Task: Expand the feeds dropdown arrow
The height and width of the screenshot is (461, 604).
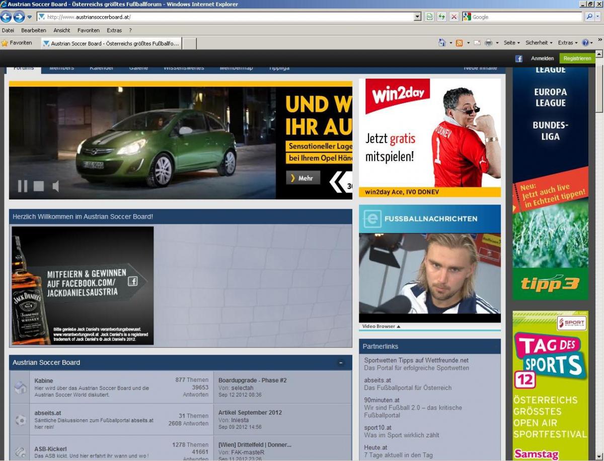Action: pos(468,43)
